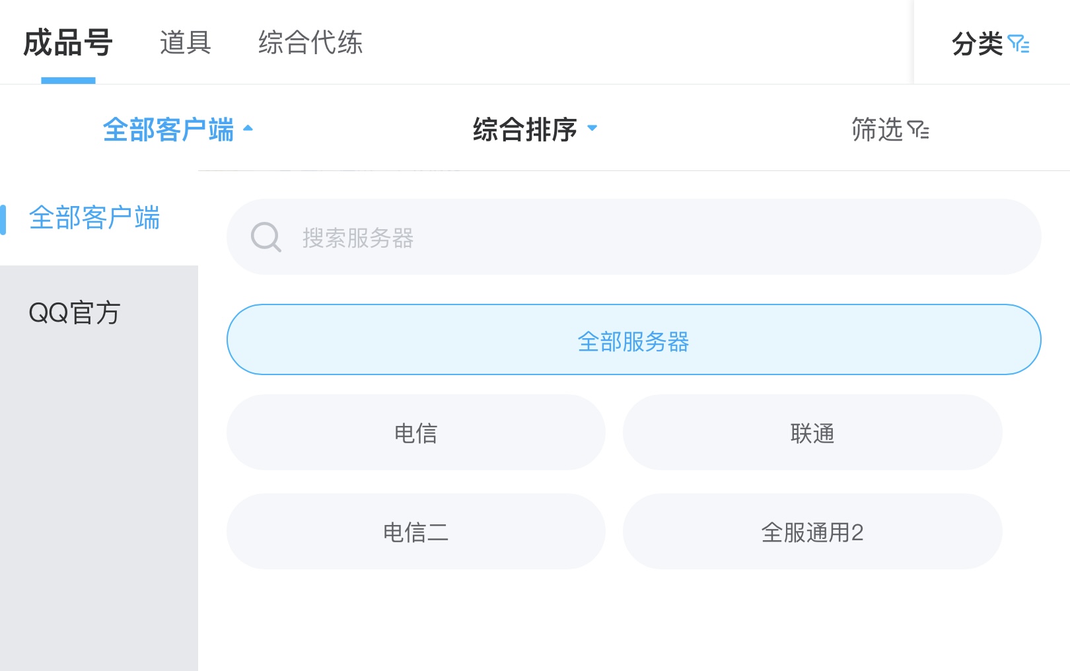
Task: Click the down arrow next to 综合排序
Action: [x=592, y=128]
